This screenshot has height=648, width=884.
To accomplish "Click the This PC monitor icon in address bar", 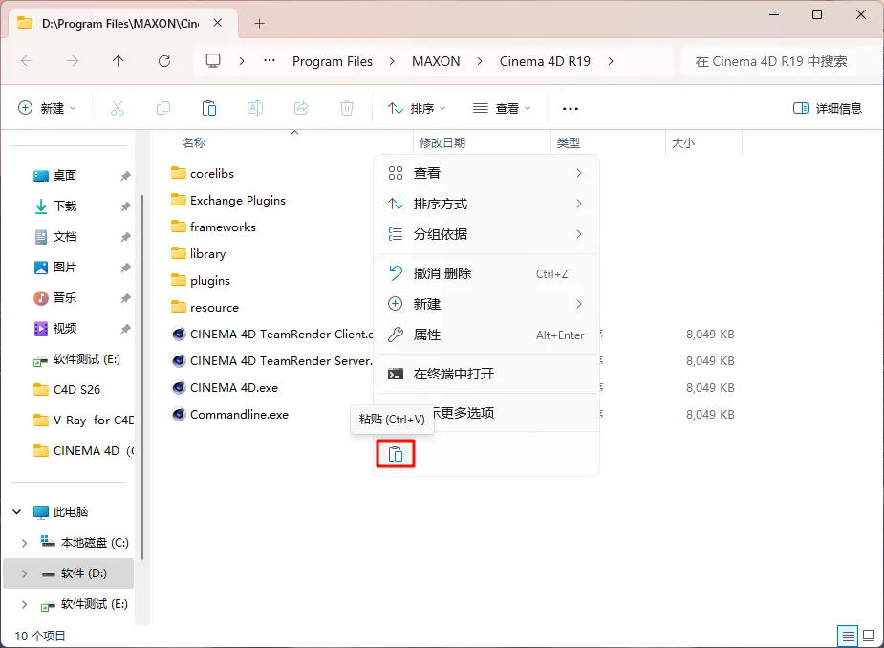I will click(212, 61).
